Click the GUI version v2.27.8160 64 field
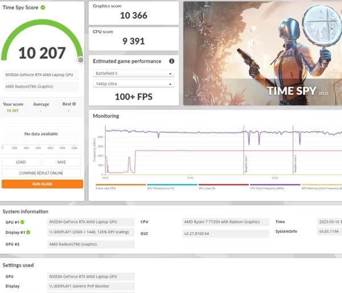Image resolution: width=342 pixels, height=293 pixels. (x=226, y=234)
